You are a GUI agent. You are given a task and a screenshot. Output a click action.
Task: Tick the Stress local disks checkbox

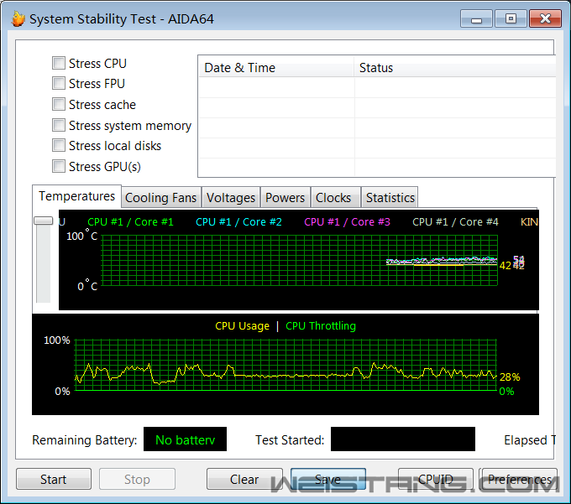click(59, 145)
